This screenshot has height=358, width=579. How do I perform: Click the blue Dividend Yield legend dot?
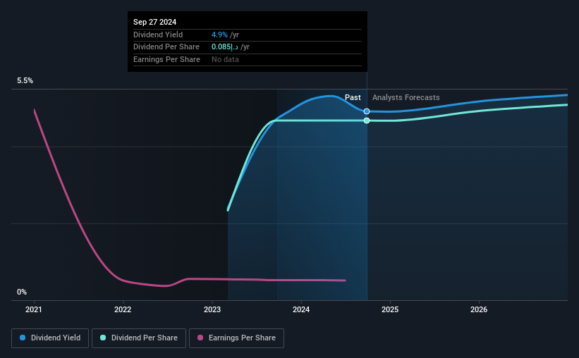(23, 338)
